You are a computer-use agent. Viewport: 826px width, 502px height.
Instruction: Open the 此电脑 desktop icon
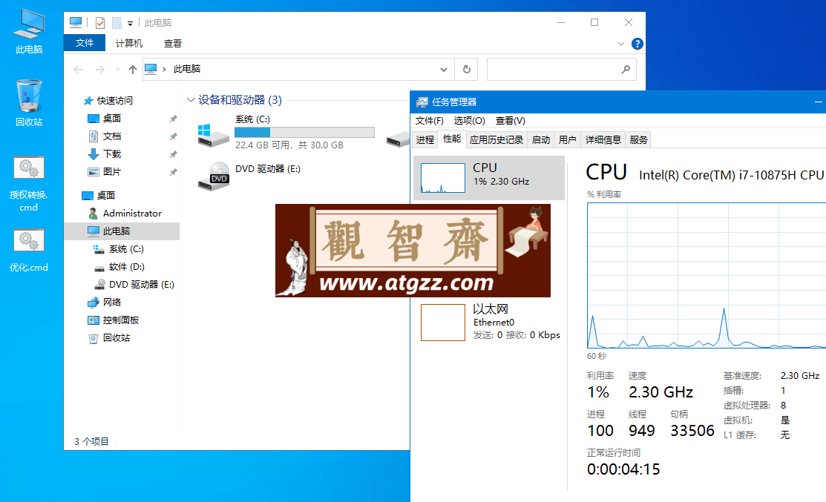[x=29, y=32]
